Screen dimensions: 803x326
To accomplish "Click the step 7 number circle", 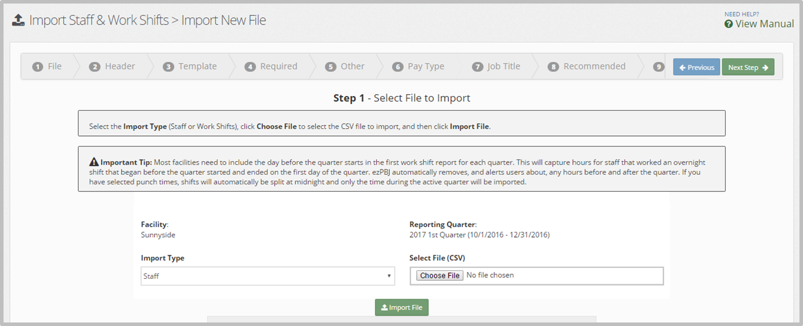I will tap(478, 67).
